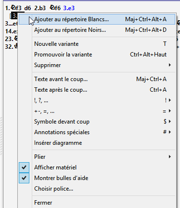Create a Nouvelle variante

pyautogui.click(x=97, y=44)
